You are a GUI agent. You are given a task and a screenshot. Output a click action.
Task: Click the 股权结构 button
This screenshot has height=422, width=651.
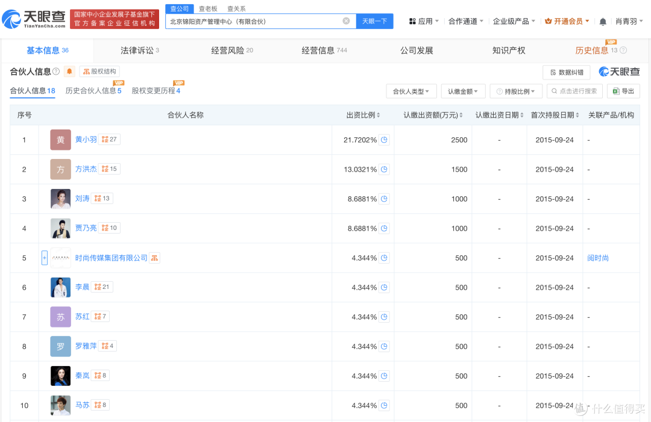click(99, 71)
